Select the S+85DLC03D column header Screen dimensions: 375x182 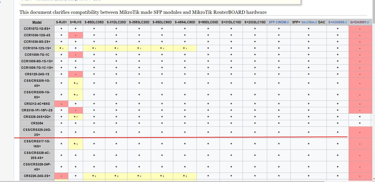208,22
